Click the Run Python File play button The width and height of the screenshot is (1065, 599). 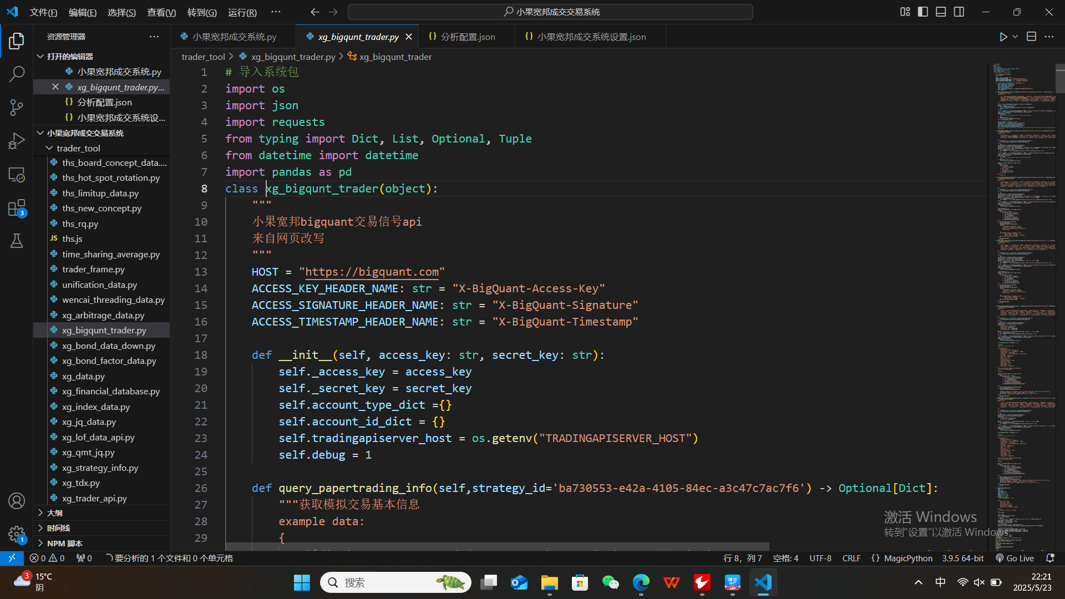click(1003, 37)
